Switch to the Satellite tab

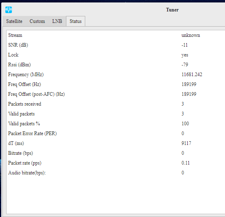coord(14,21)
